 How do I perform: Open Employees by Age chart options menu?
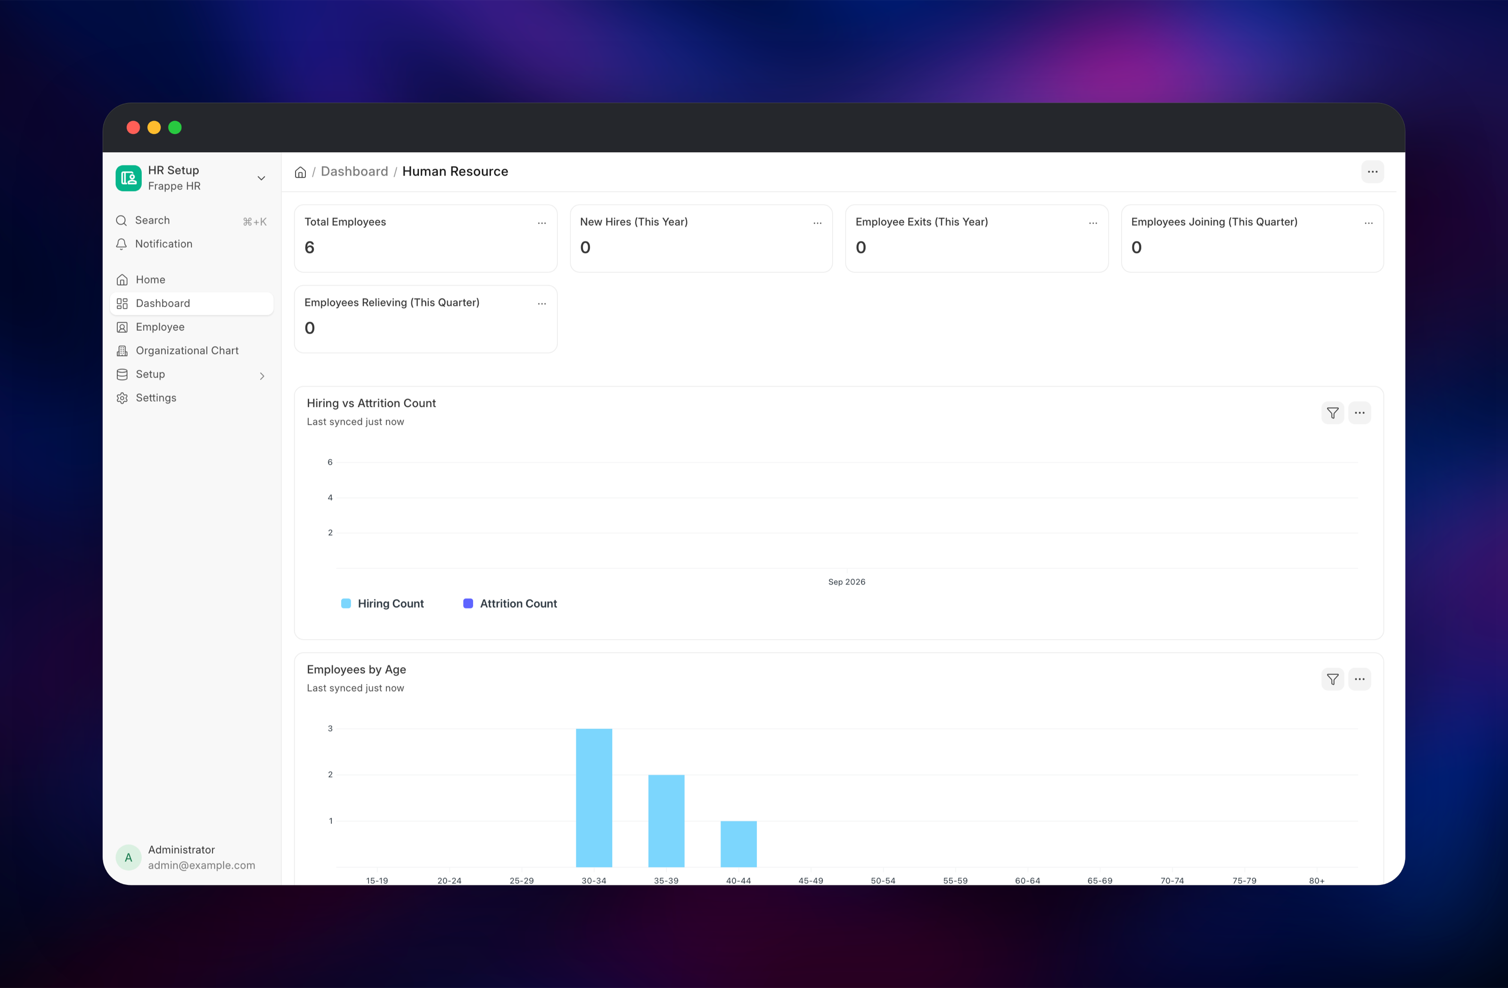coord(1359,679)
